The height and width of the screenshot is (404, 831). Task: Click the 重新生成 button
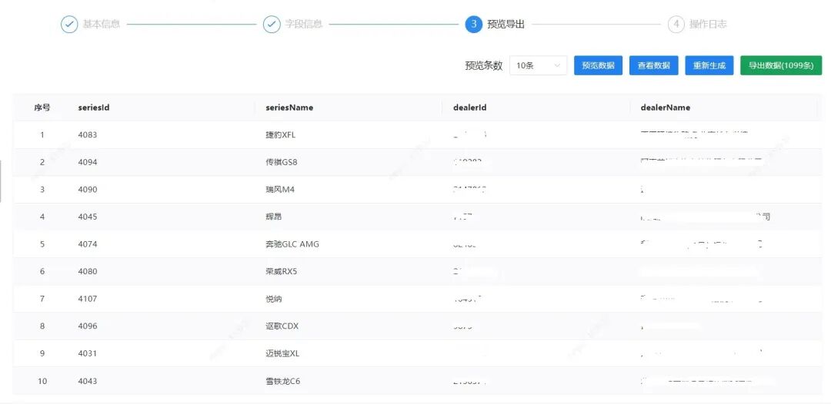pyautogui.click(x=709, y=65)
